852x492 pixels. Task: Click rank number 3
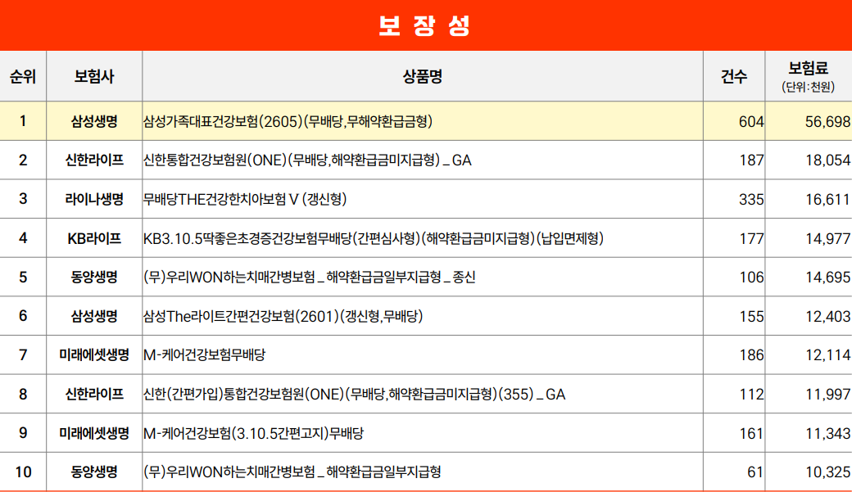point(23,199)
